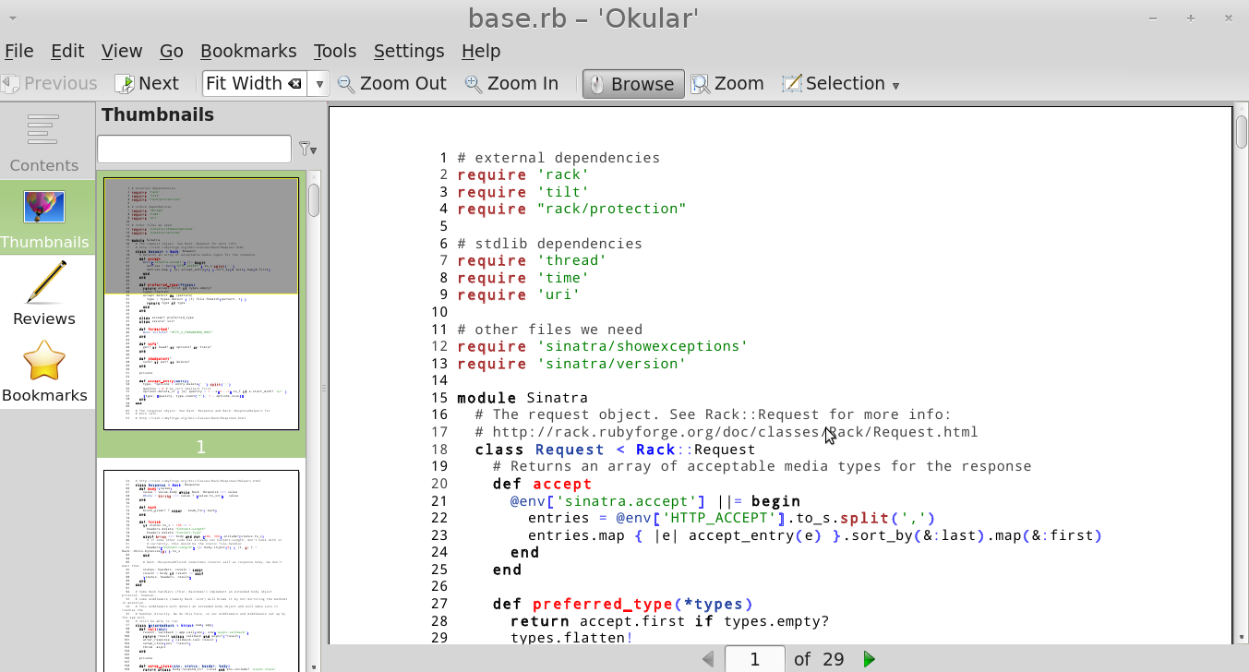Enable the Browse mouse mode
Screen dimensions: 1249x672
pos(633,84)
